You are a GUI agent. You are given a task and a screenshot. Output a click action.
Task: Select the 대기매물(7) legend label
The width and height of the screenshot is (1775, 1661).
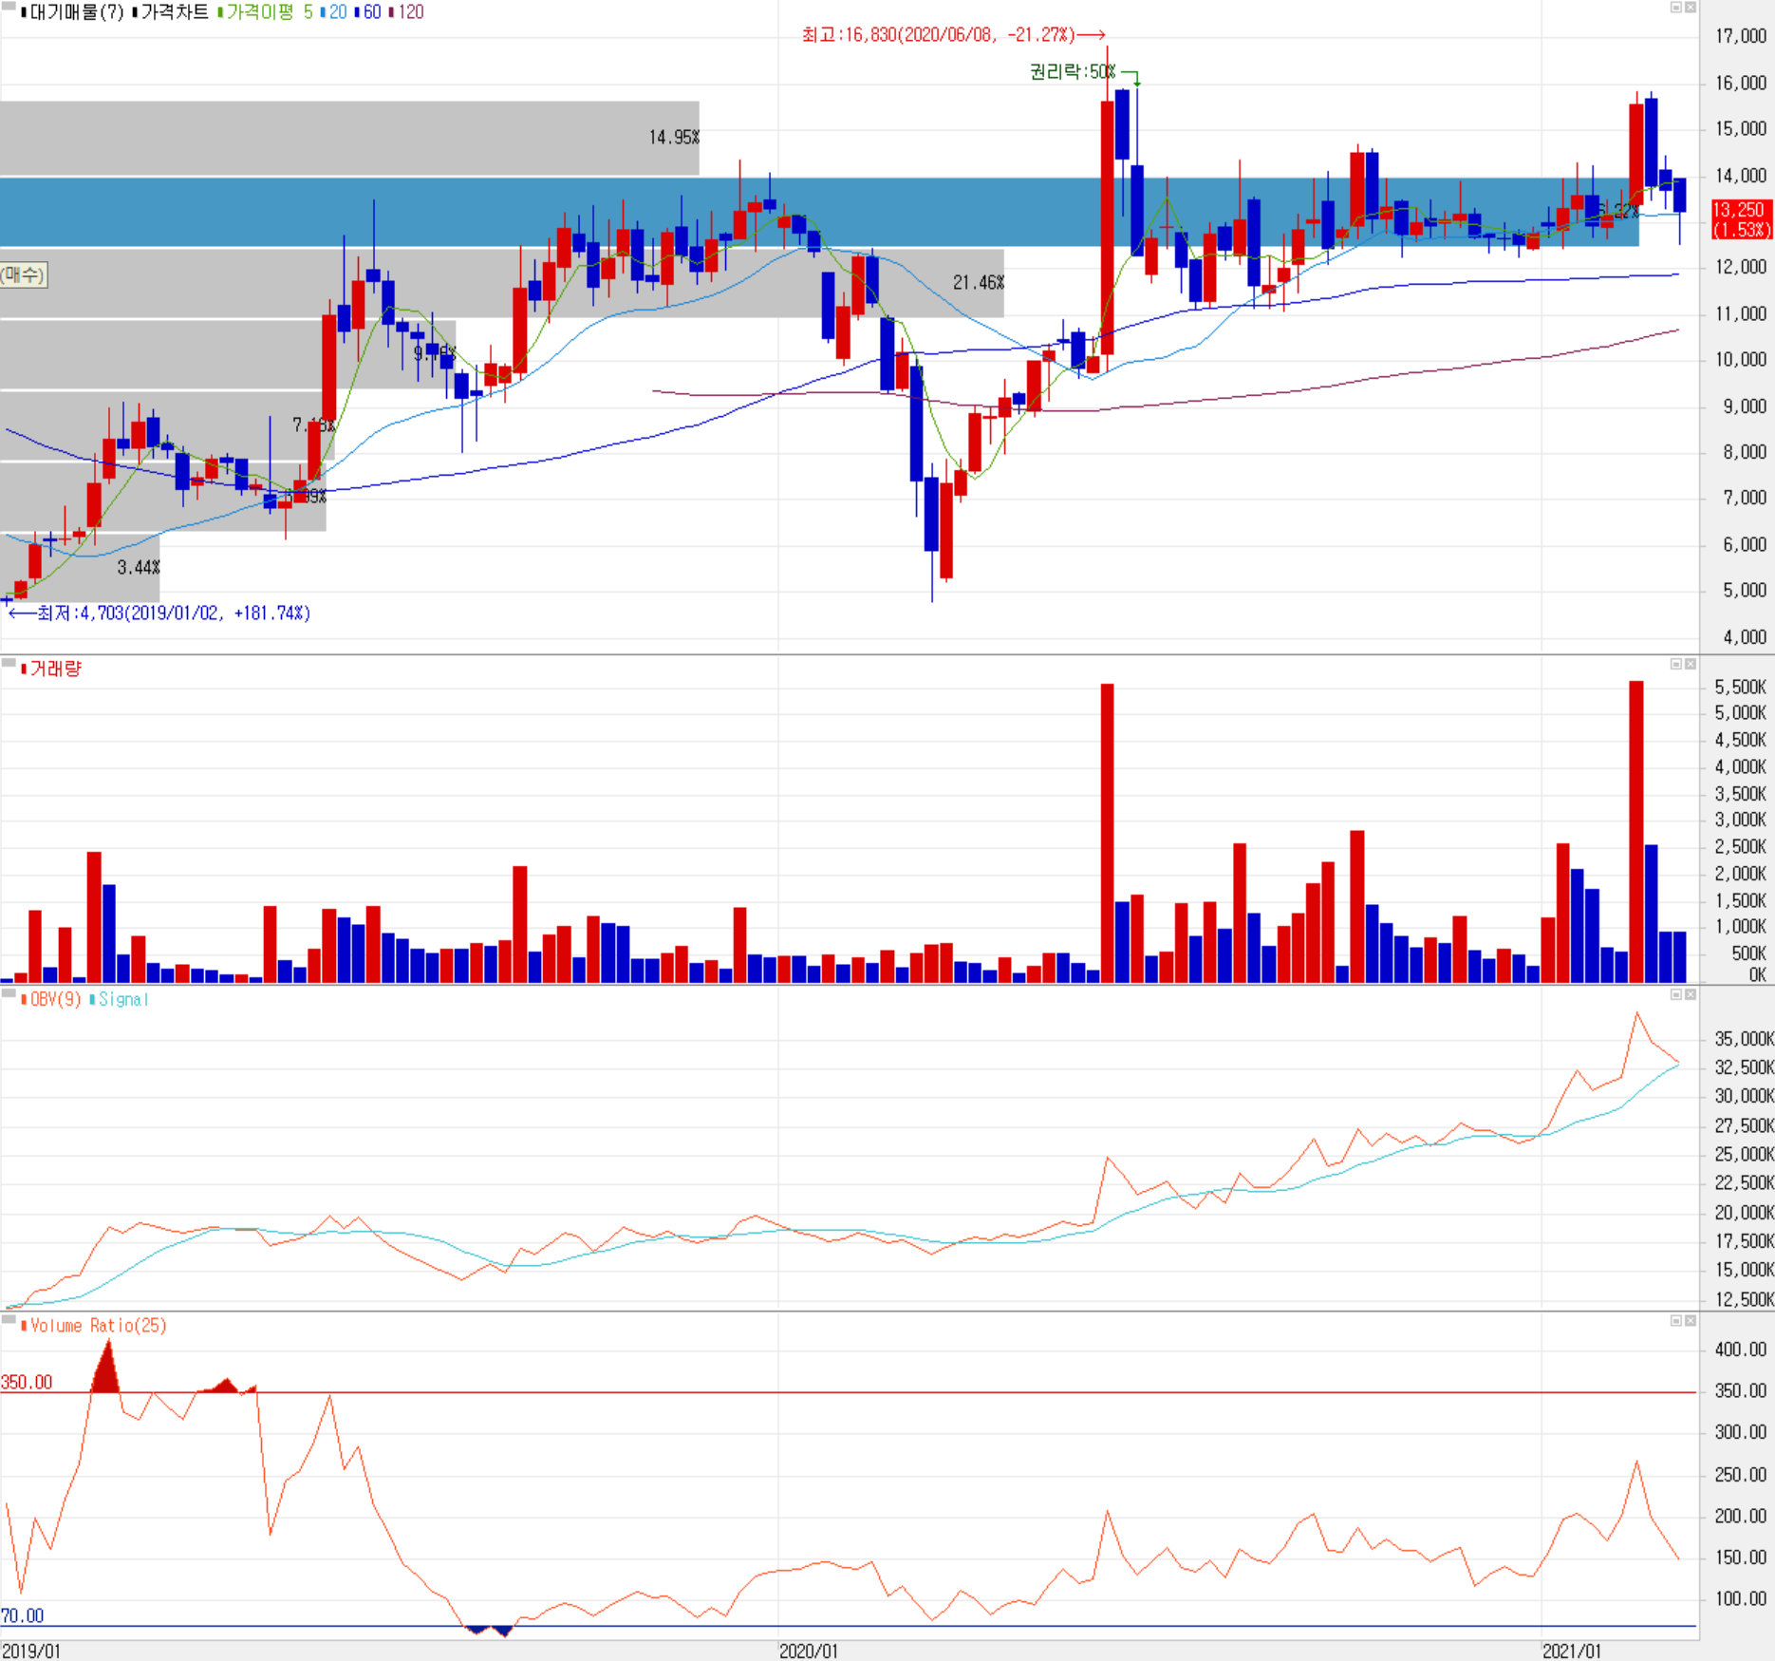[75, 12]
